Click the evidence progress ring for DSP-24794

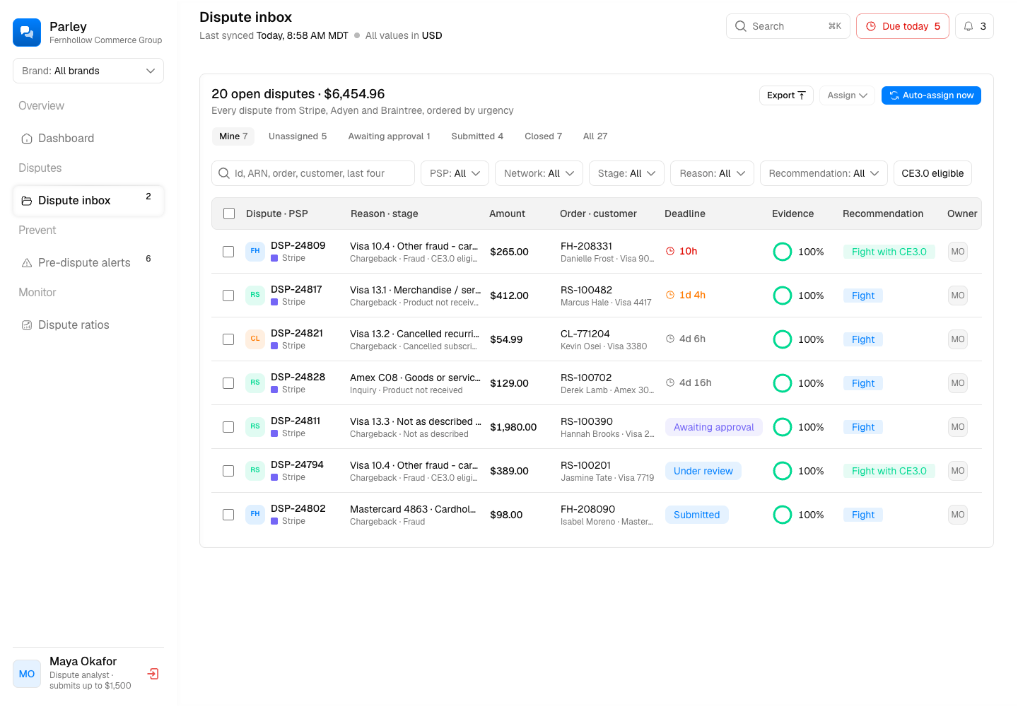click(x=783, y=471)
